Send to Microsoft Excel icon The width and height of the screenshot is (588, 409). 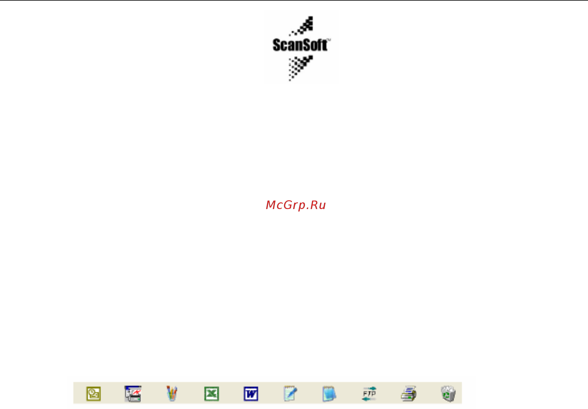(x=212, y=394)
